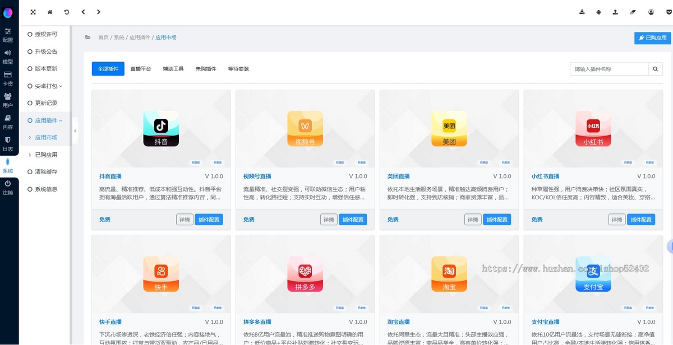
Task: Open 已购应用 in the sidebar
Action: [46, 155]
